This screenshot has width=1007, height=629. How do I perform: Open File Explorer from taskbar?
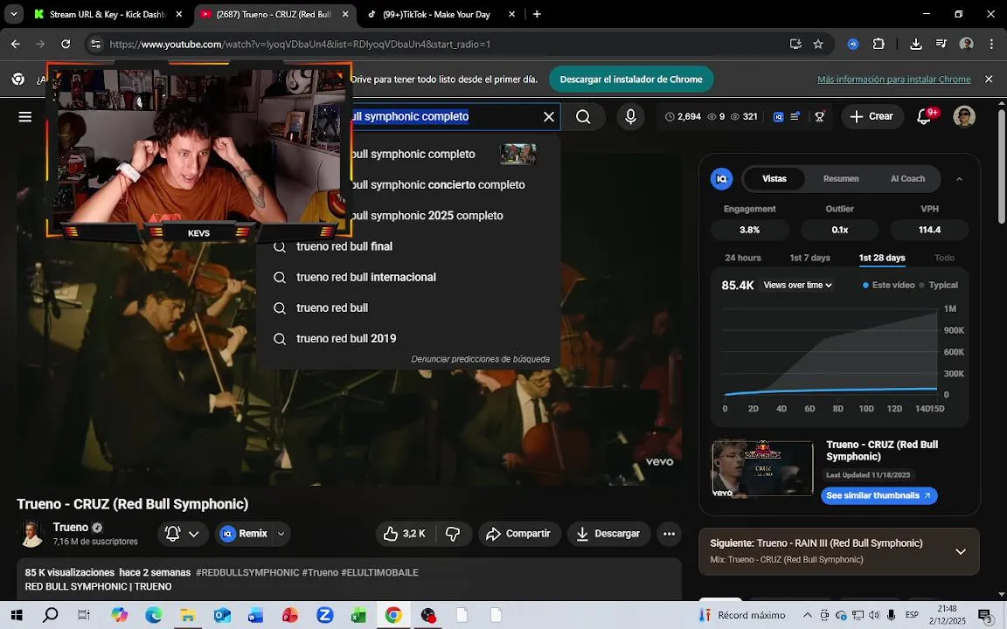187,616
